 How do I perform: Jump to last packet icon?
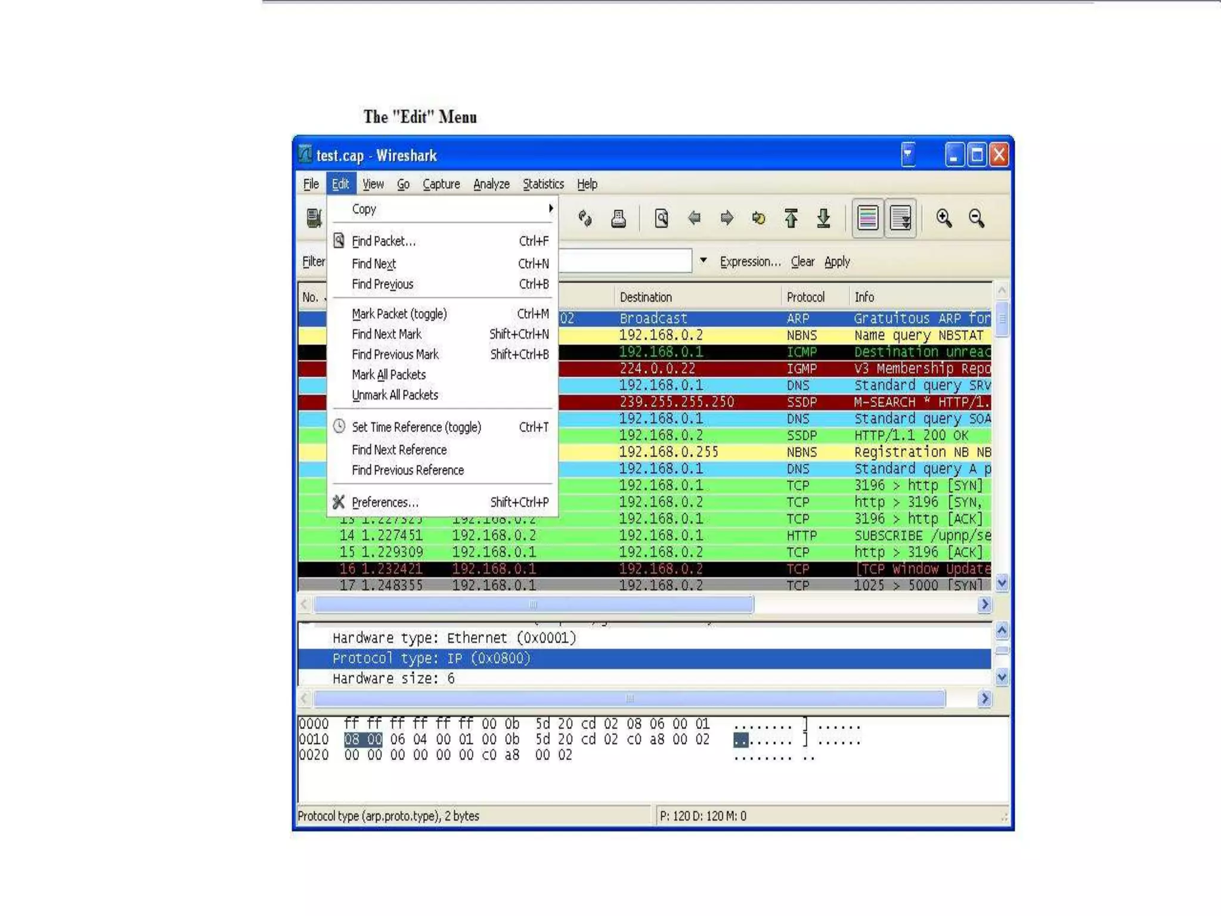click(823, 219)
